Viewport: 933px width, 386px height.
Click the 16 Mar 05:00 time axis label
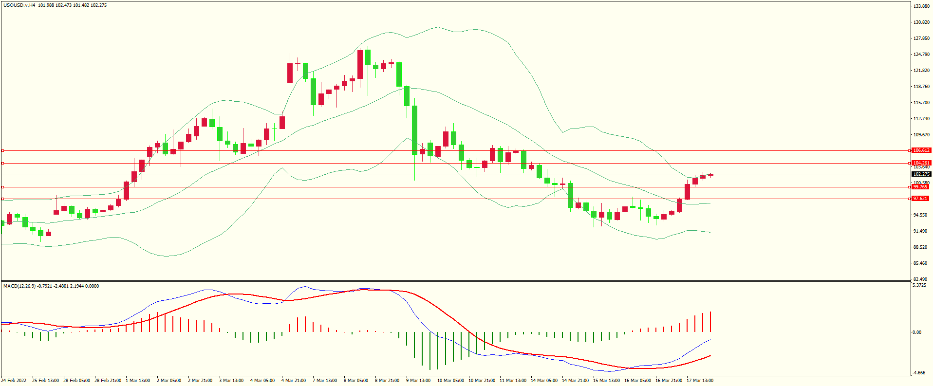tap(637, 381)
